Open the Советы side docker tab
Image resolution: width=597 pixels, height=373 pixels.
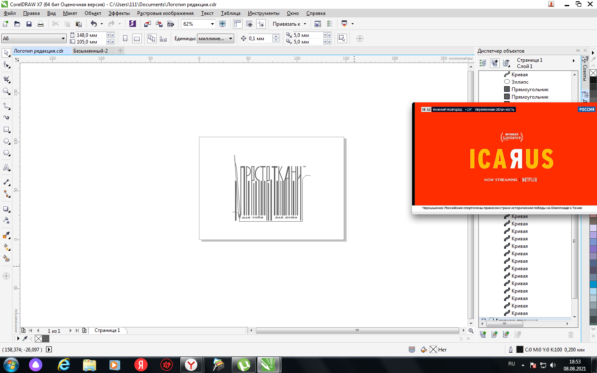click(585, 72)
